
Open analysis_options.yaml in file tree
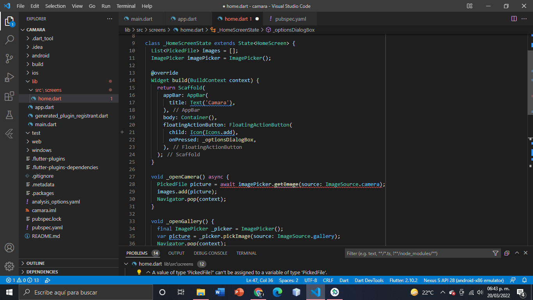coord(69,202)
